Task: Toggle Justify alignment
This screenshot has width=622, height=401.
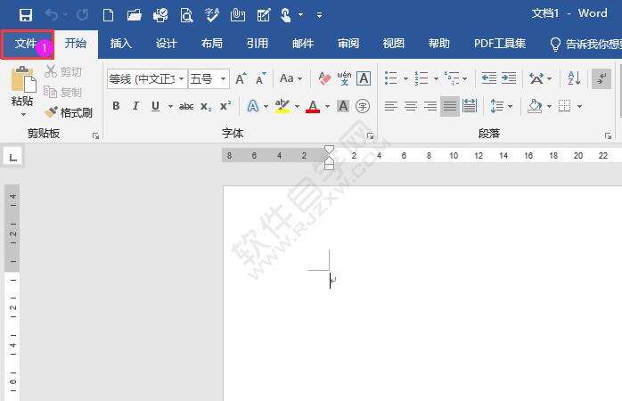Action: pyautogui.click(x=450, y=106)
